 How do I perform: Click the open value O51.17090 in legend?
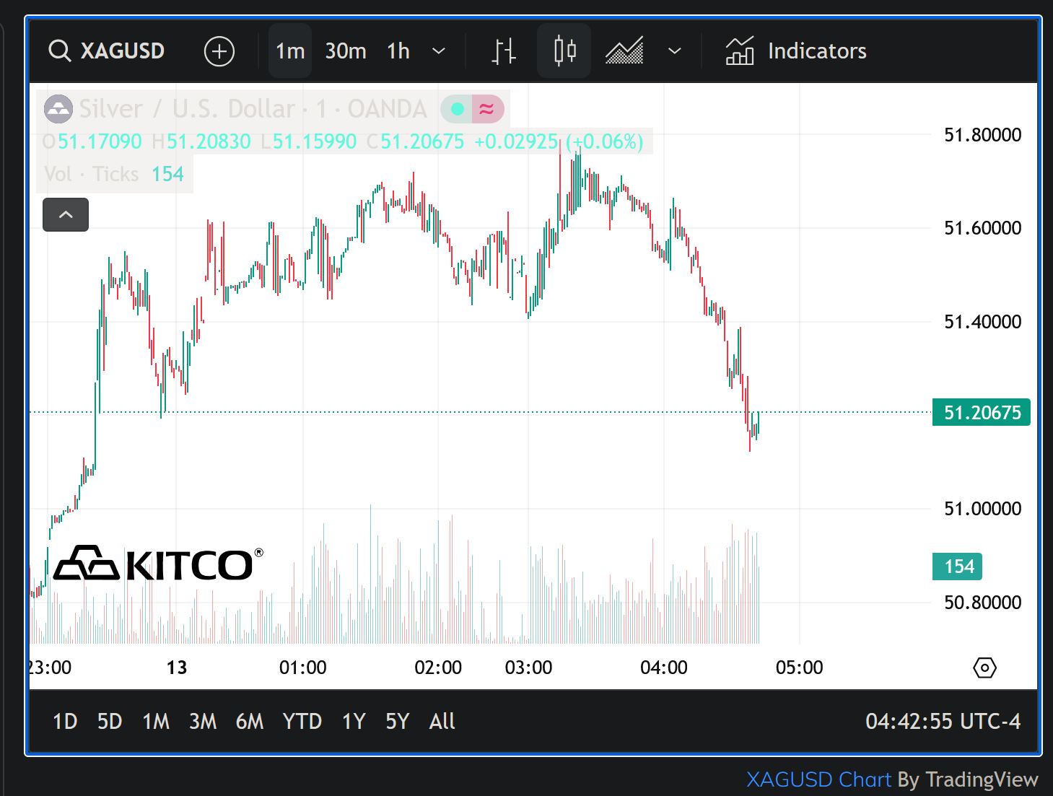click(92, 141)
